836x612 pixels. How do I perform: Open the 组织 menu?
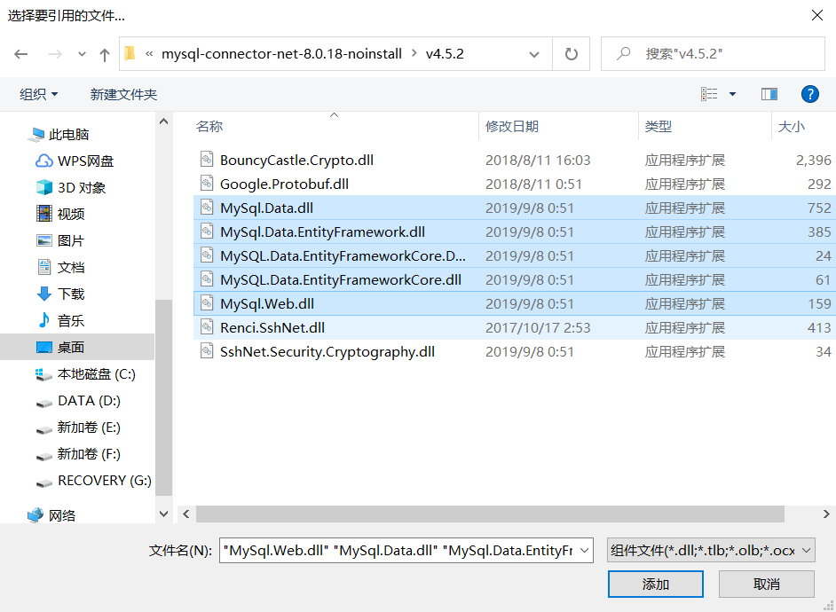(x=38, y=94)
